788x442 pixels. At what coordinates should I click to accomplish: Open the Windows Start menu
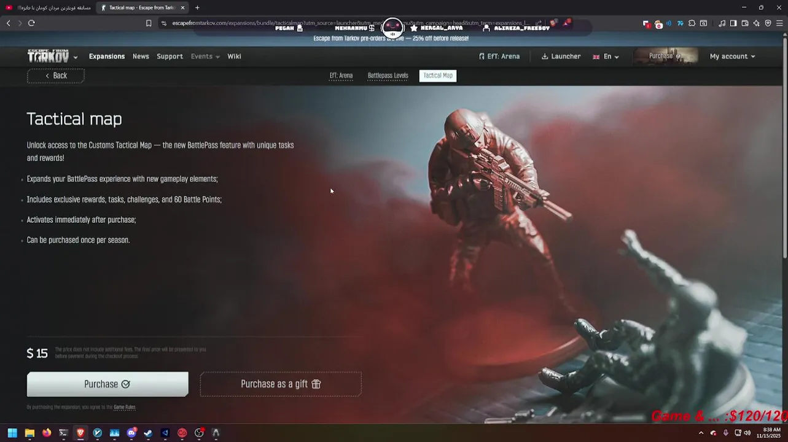(x=12, y=433)
